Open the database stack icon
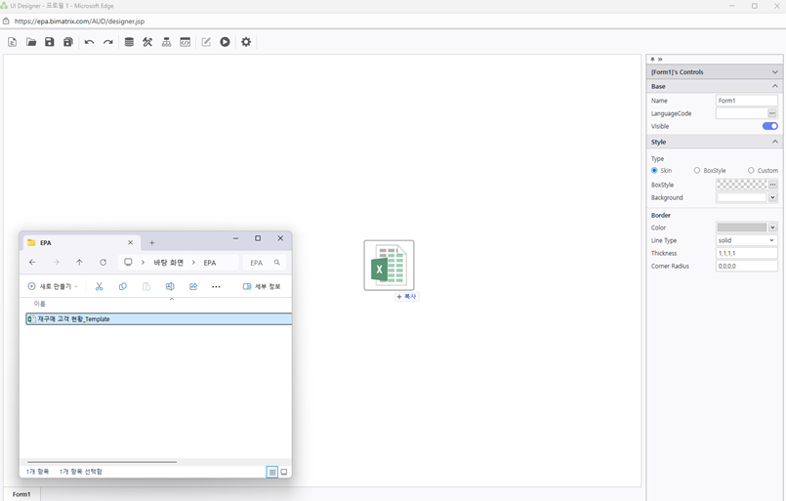Image resolution: width=786 pixels, height=501 pixels. (x=129, y=42)
